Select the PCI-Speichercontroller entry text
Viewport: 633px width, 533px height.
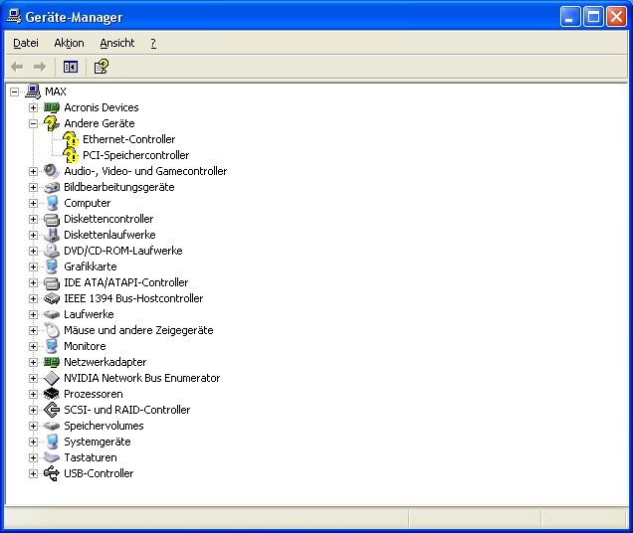[x=135, y=155]
